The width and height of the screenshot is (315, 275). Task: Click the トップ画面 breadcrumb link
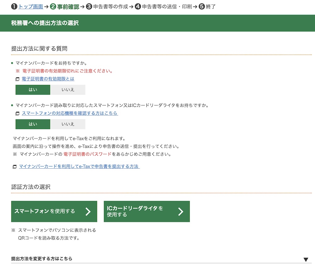click(31, 6)
